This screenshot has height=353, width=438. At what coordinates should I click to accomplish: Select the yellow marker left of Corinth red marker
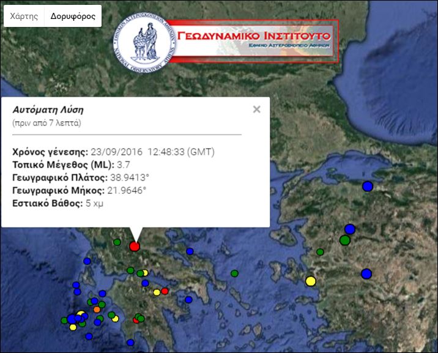[157, 292]
